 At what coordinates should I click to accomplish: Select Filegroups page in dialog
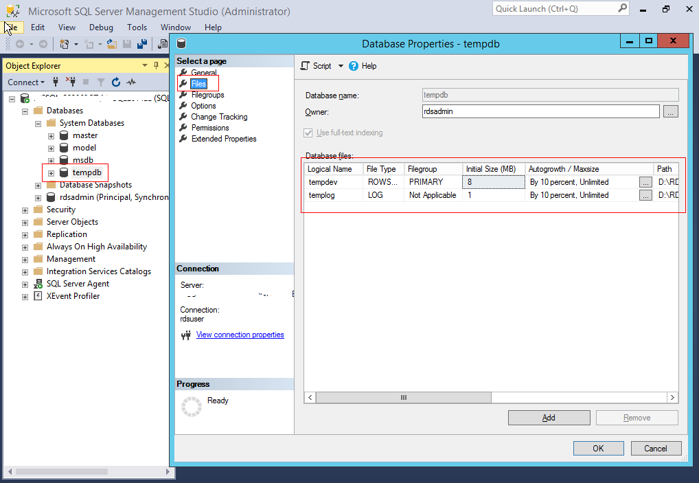pyautogui.click(x=208, y=95)
